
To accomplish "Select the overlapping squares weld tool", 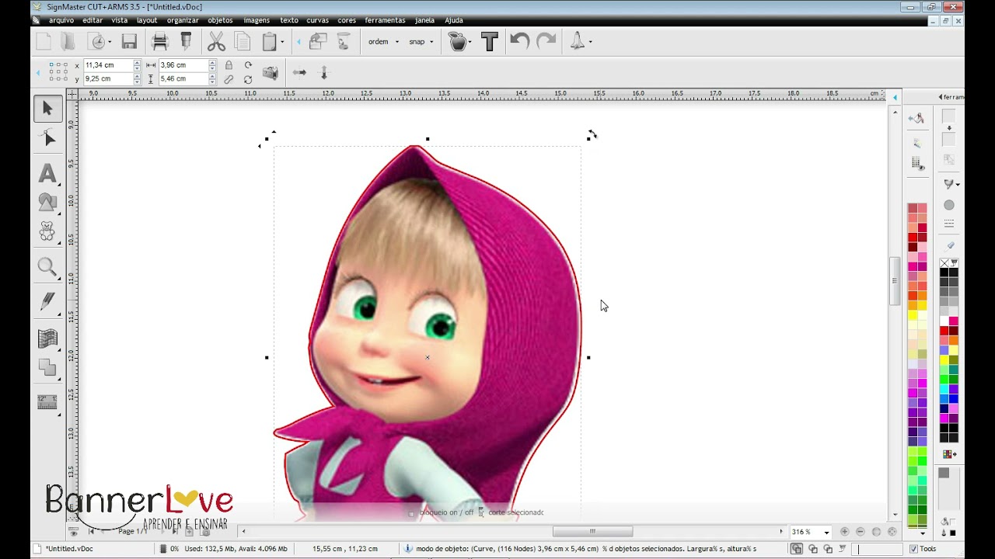I will (x=47, y=368).
